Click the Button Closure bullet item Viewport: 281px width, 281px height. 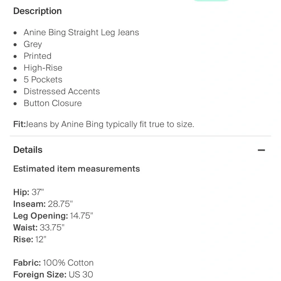coord(53,103)
